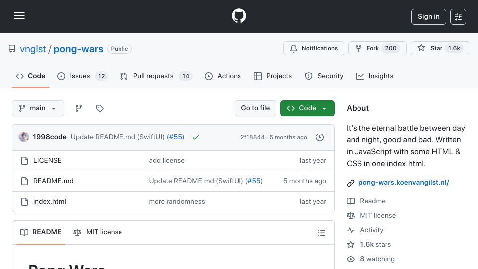Click the Fork count 200

tap(391, 48)
